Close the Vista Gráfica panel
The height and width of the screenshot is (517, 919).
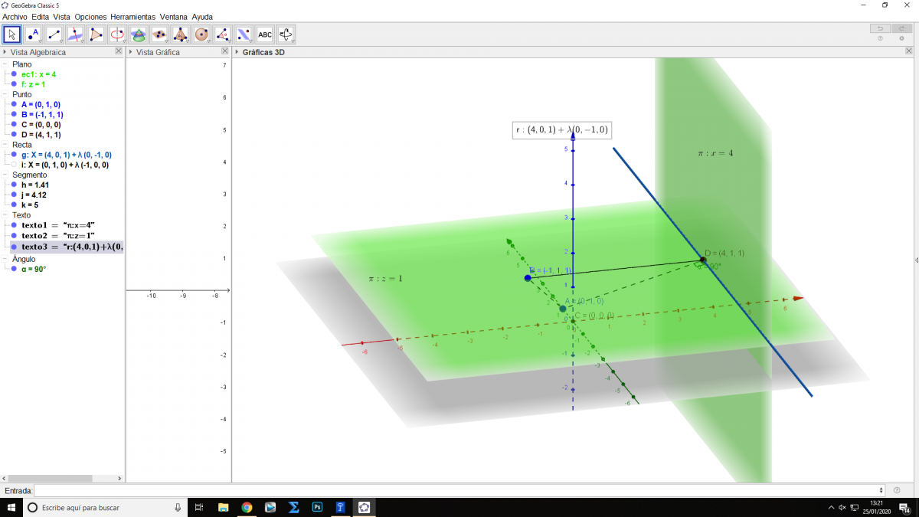[x=224, y=51]
